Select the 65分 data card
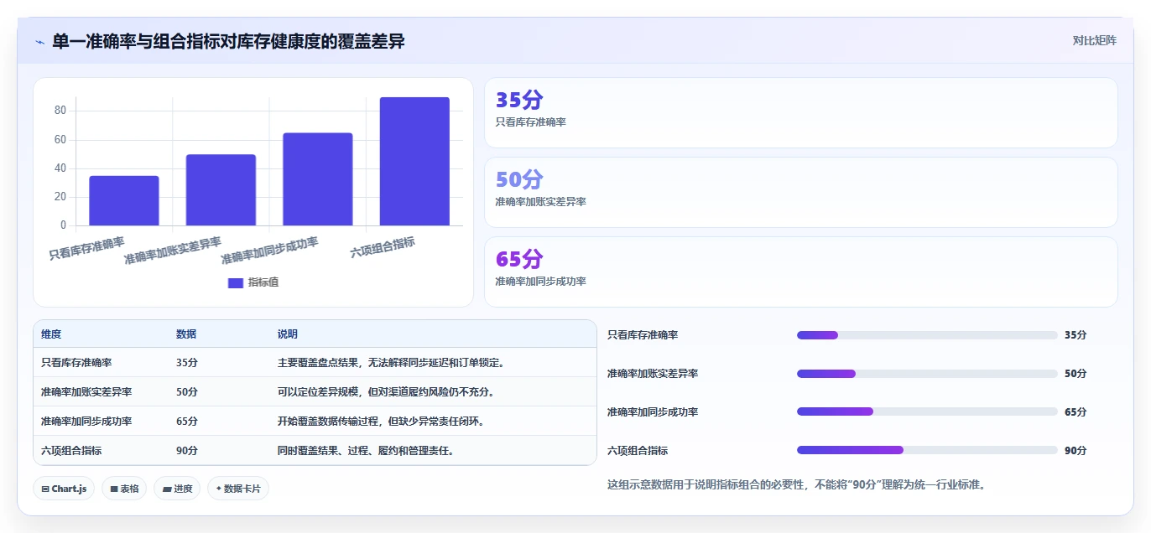Viewport: 1151px width, 533px height. pos(801,272)
